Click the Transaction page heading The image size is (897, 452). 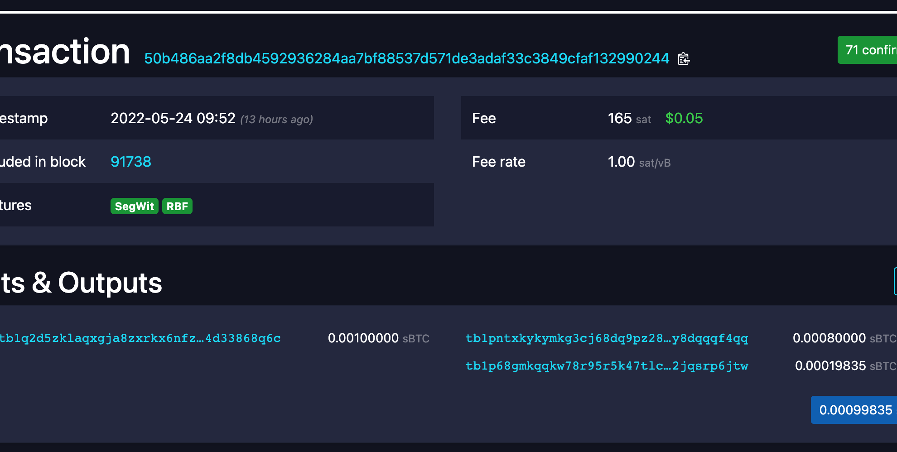(x=65, y=52)
